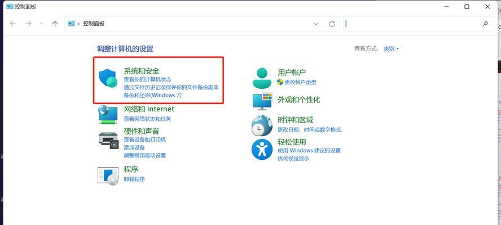Screen dimensions: 501x225
Task: Open the 外观和个性化 heading link
Action: click(x=299, y=100)
